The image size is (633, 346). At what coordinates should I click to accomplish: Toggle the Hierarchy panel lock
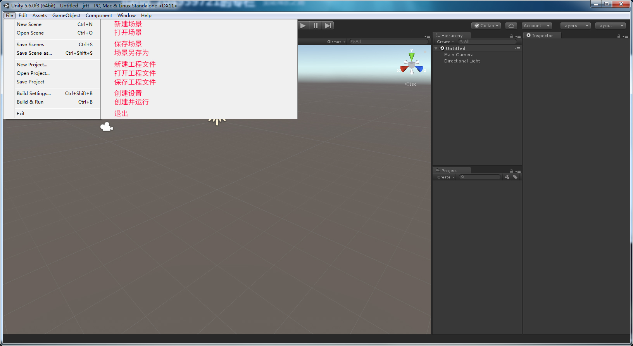tap(511, 36)
